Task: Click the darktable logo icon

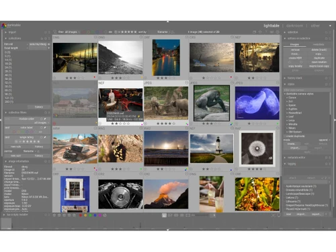Action: (4, 26)
